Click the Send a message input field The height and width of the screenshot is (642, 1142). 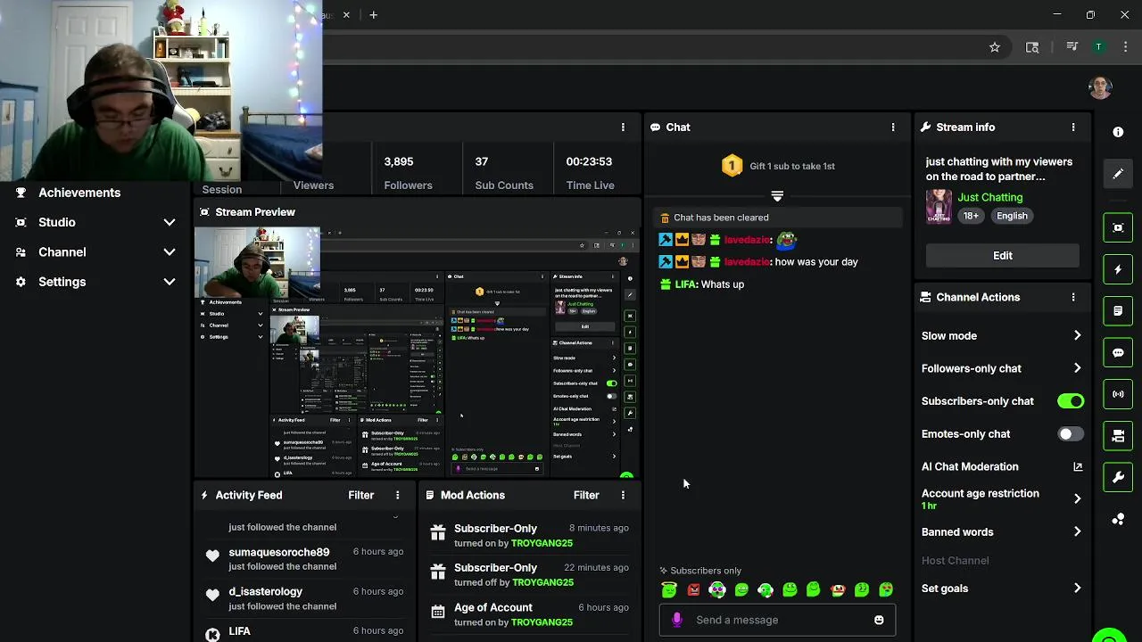click(777, 620)
